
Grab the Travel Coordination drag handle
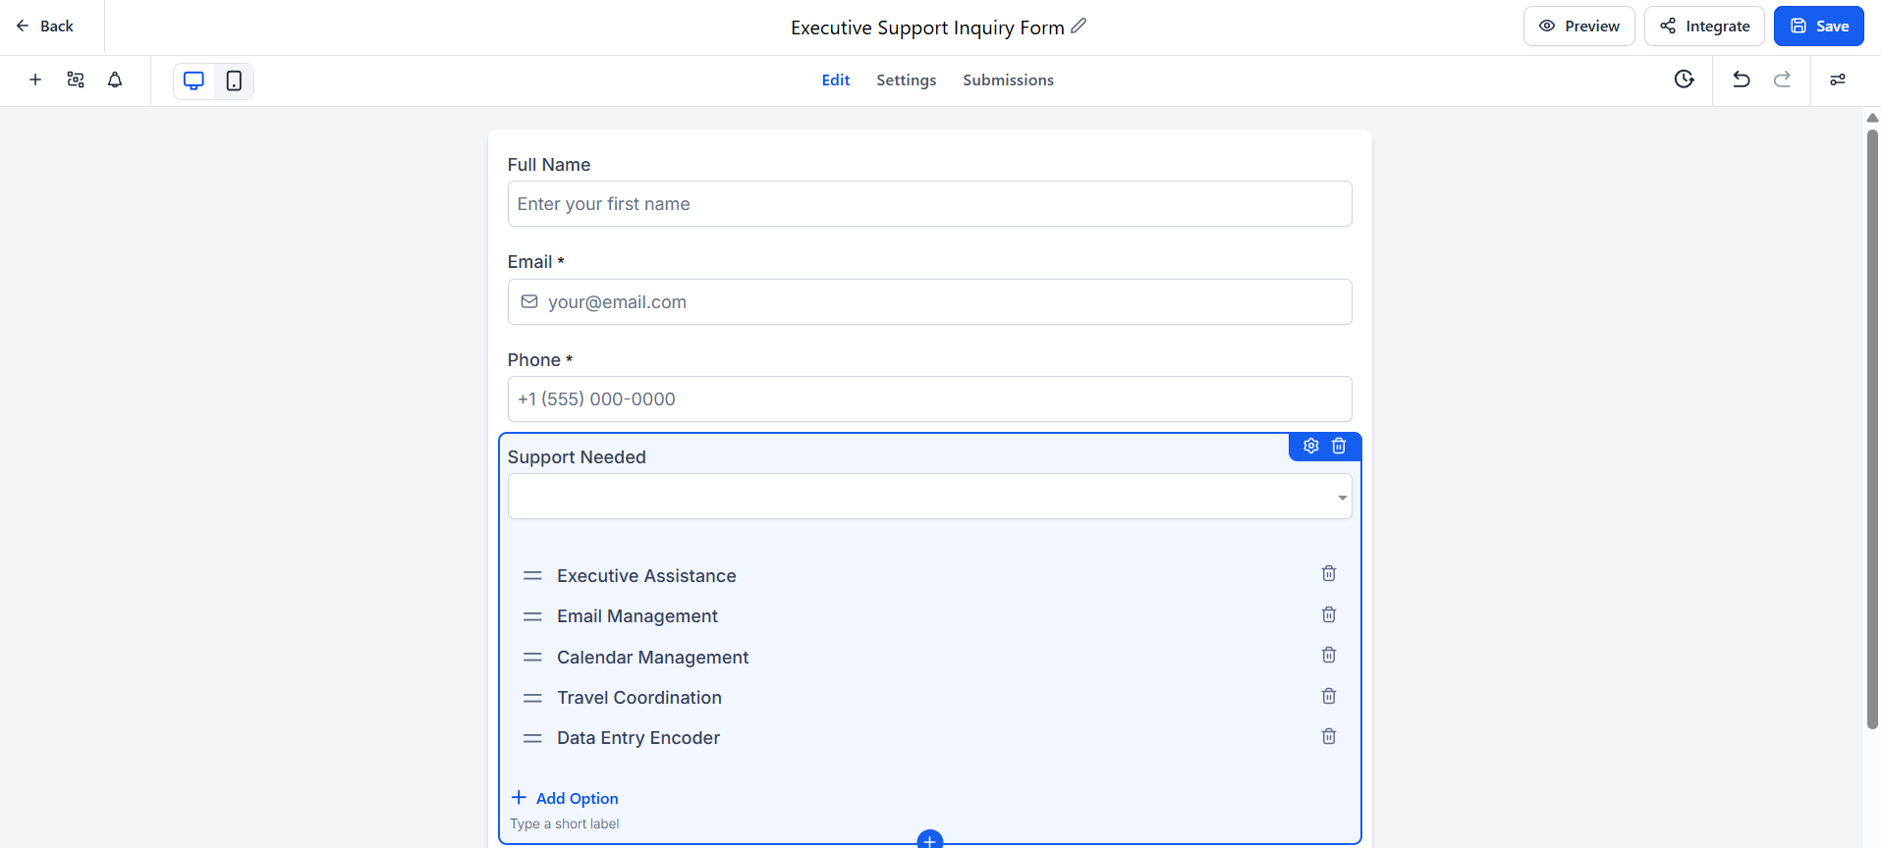coord(532,698)
